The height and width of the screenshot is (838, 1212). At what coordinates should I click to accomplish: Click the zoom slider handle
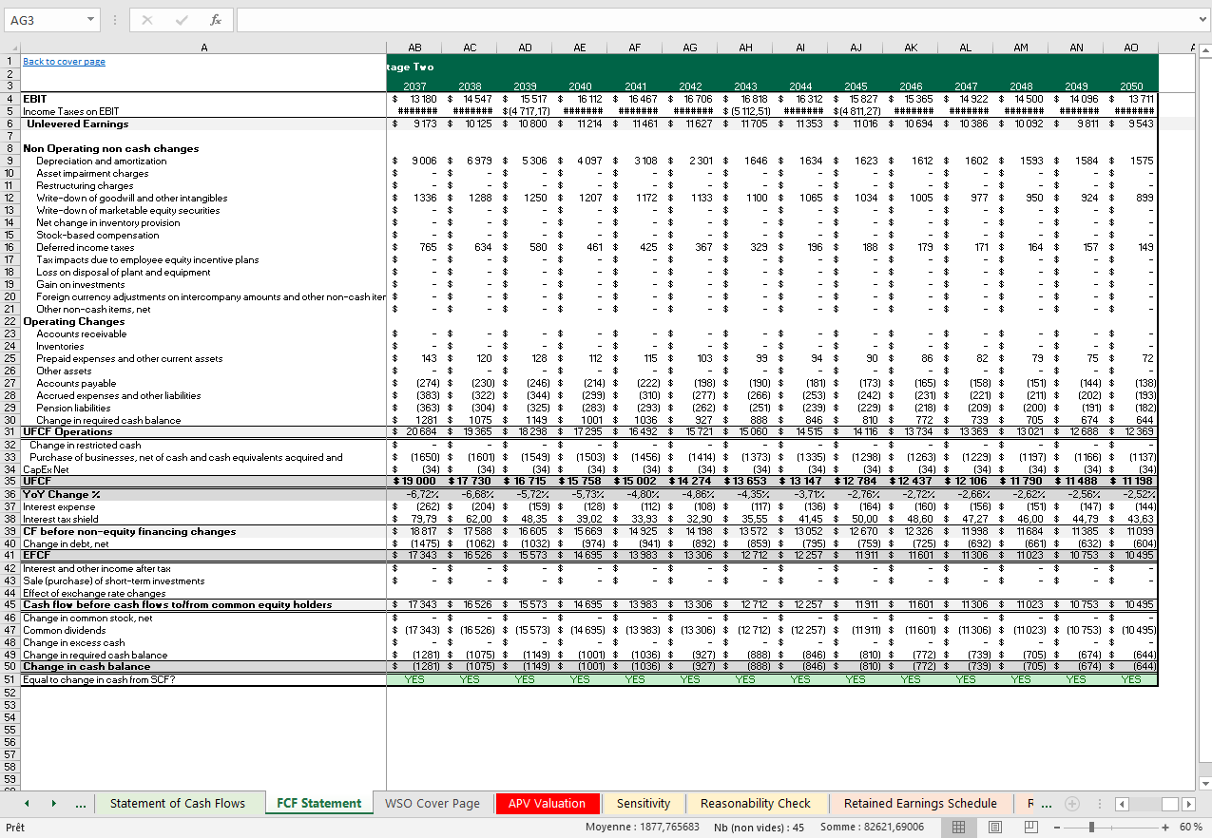[x=1091, y=828]
